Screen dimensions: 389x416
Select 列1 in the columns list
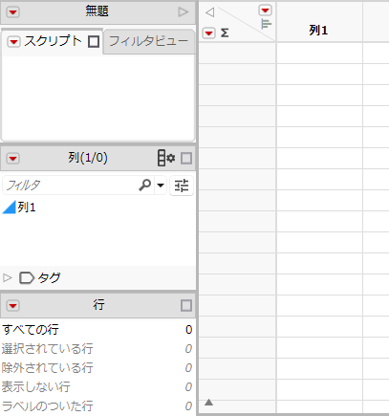pos(27,208)
